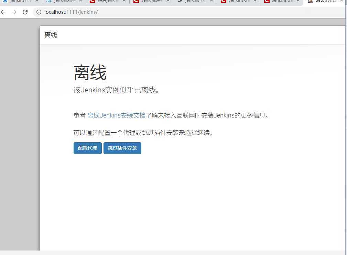347x255 pixels.
Task: Click the 配置代理 button
Action: [88, 148]
